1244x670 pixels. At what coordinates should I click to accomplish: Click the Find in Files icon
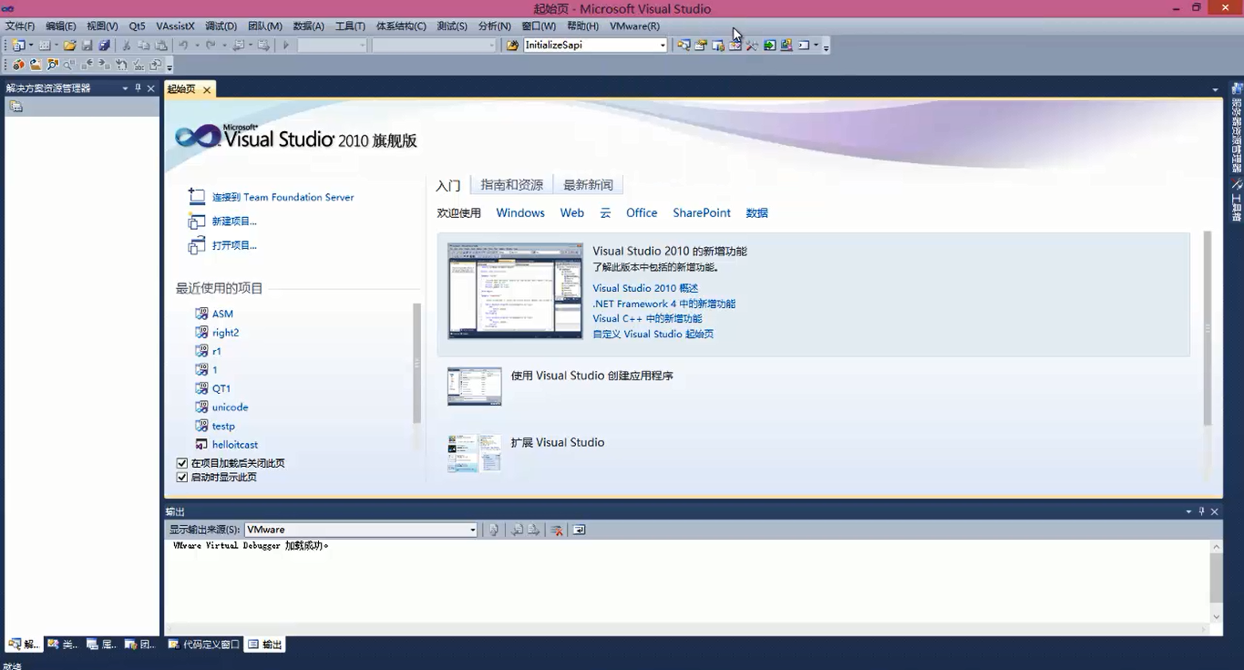(512, 45)
